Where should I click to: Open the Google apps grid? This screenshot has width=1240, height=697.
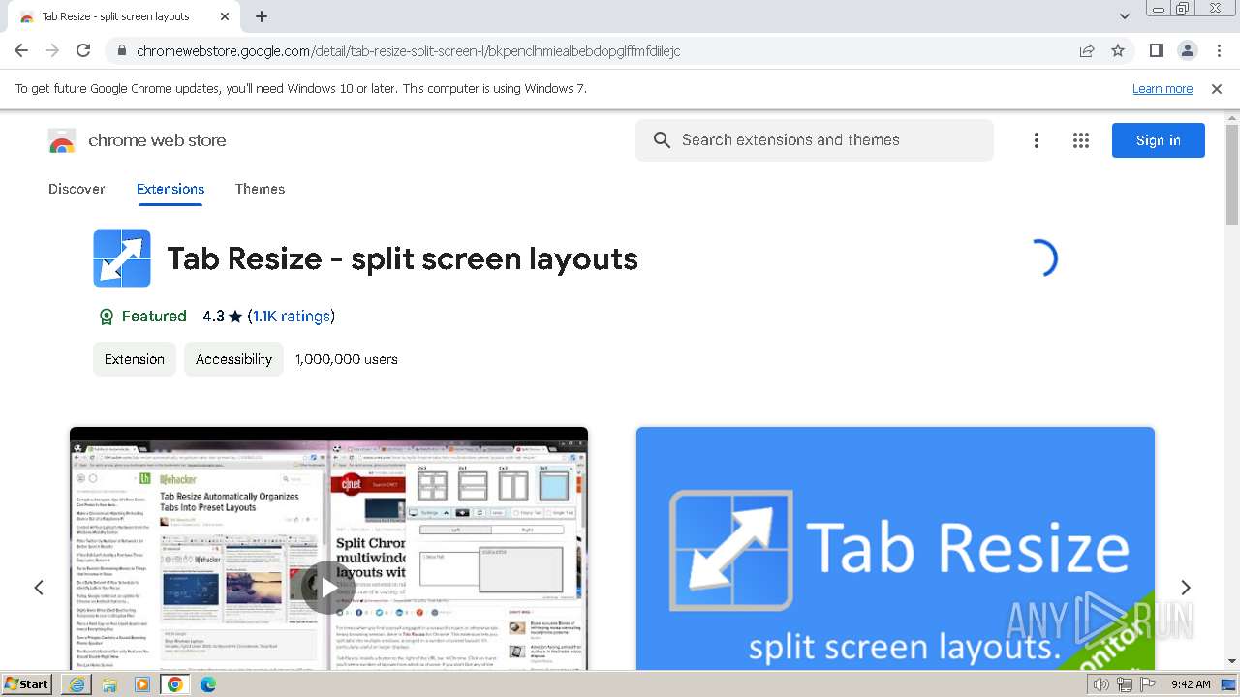pyautogui.click(x=1081, y=140)
